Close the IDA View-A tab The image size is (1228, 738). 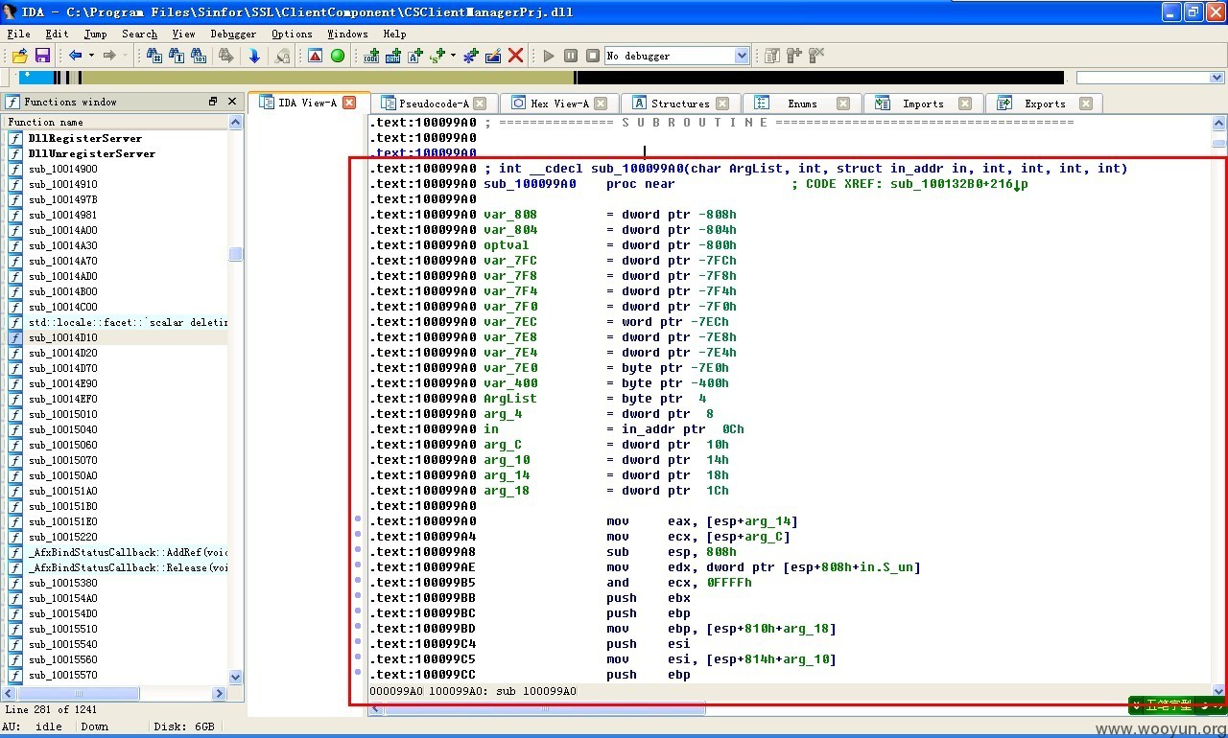tap(349, 103)
